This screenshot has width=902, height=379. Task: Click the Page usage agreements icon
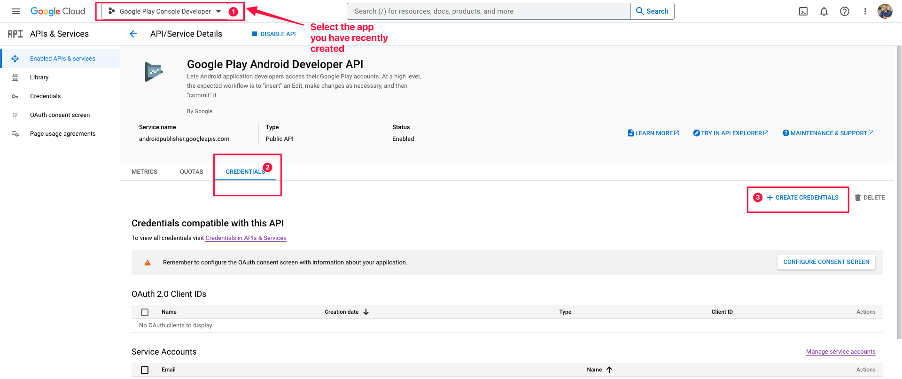click(15, 134)
